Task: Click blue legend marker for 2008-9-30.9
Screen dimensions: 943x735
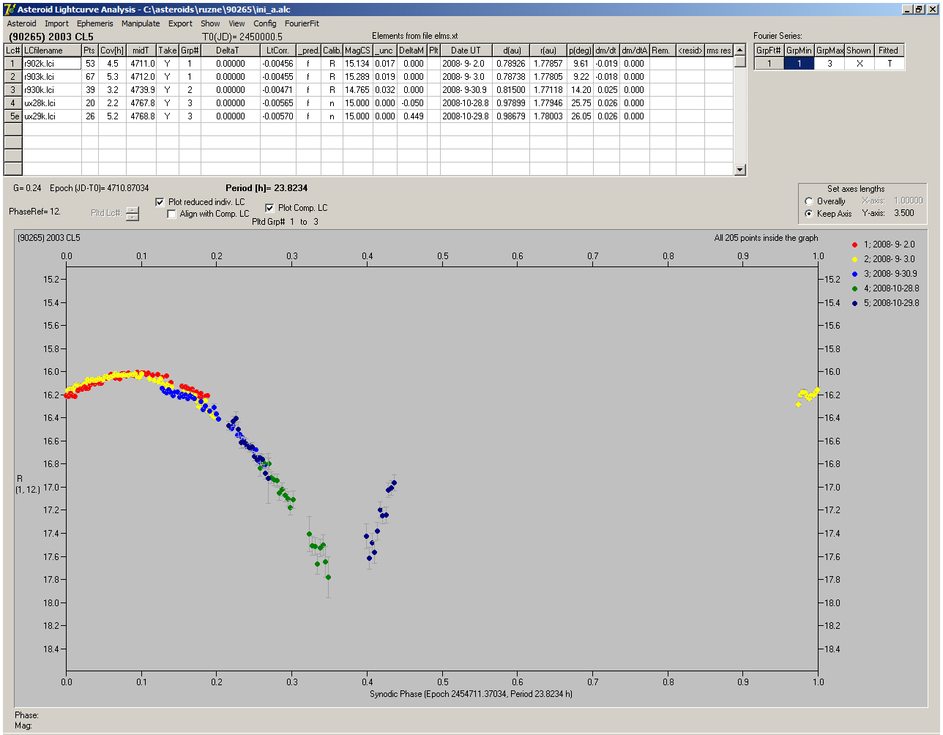Action: pos(855,273)
